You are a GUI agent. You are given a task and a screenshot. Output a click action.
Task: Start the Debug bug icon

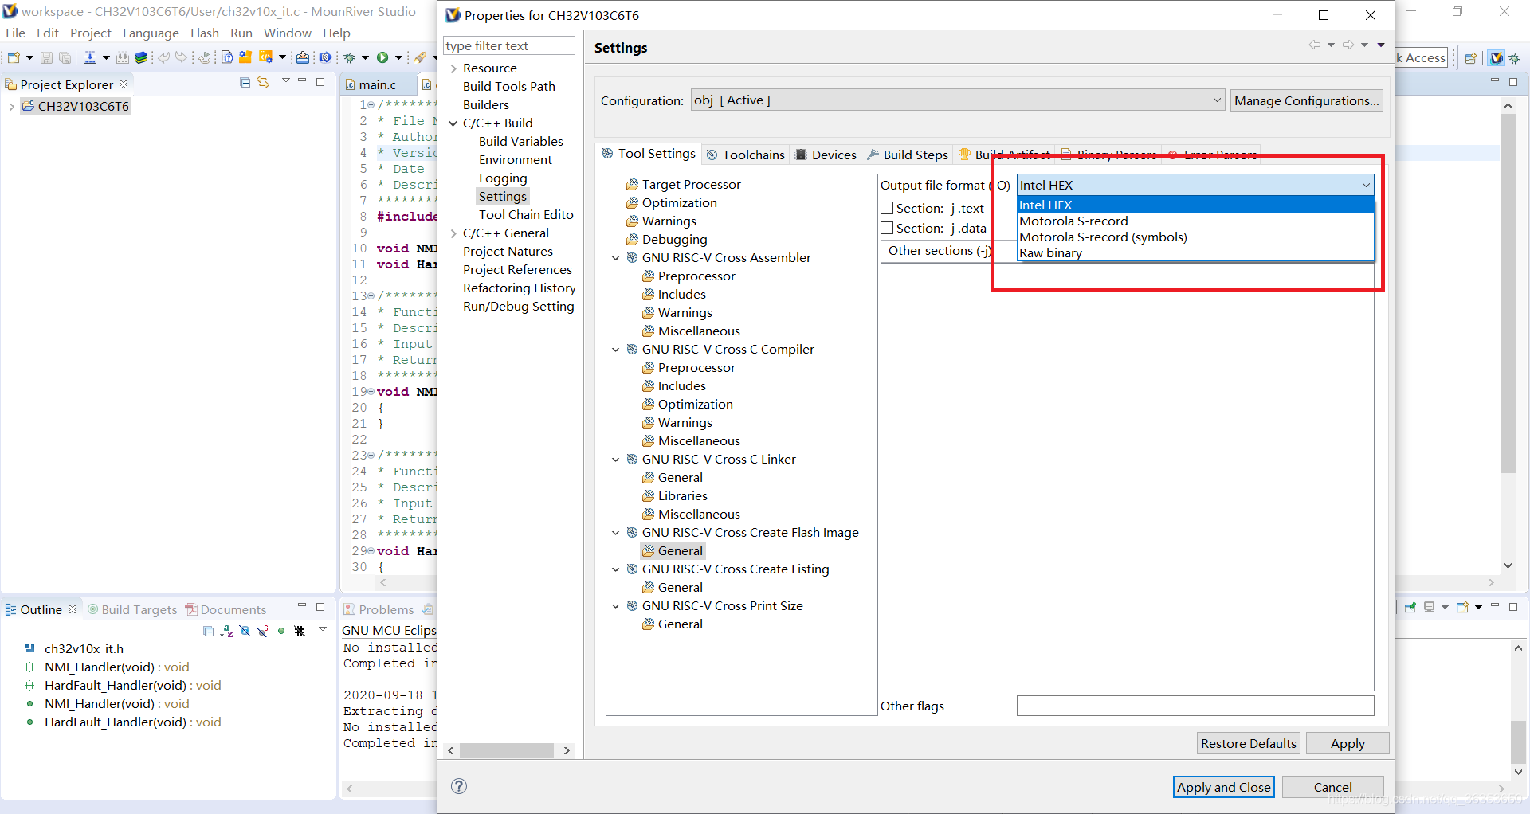[x=350, y=57]
